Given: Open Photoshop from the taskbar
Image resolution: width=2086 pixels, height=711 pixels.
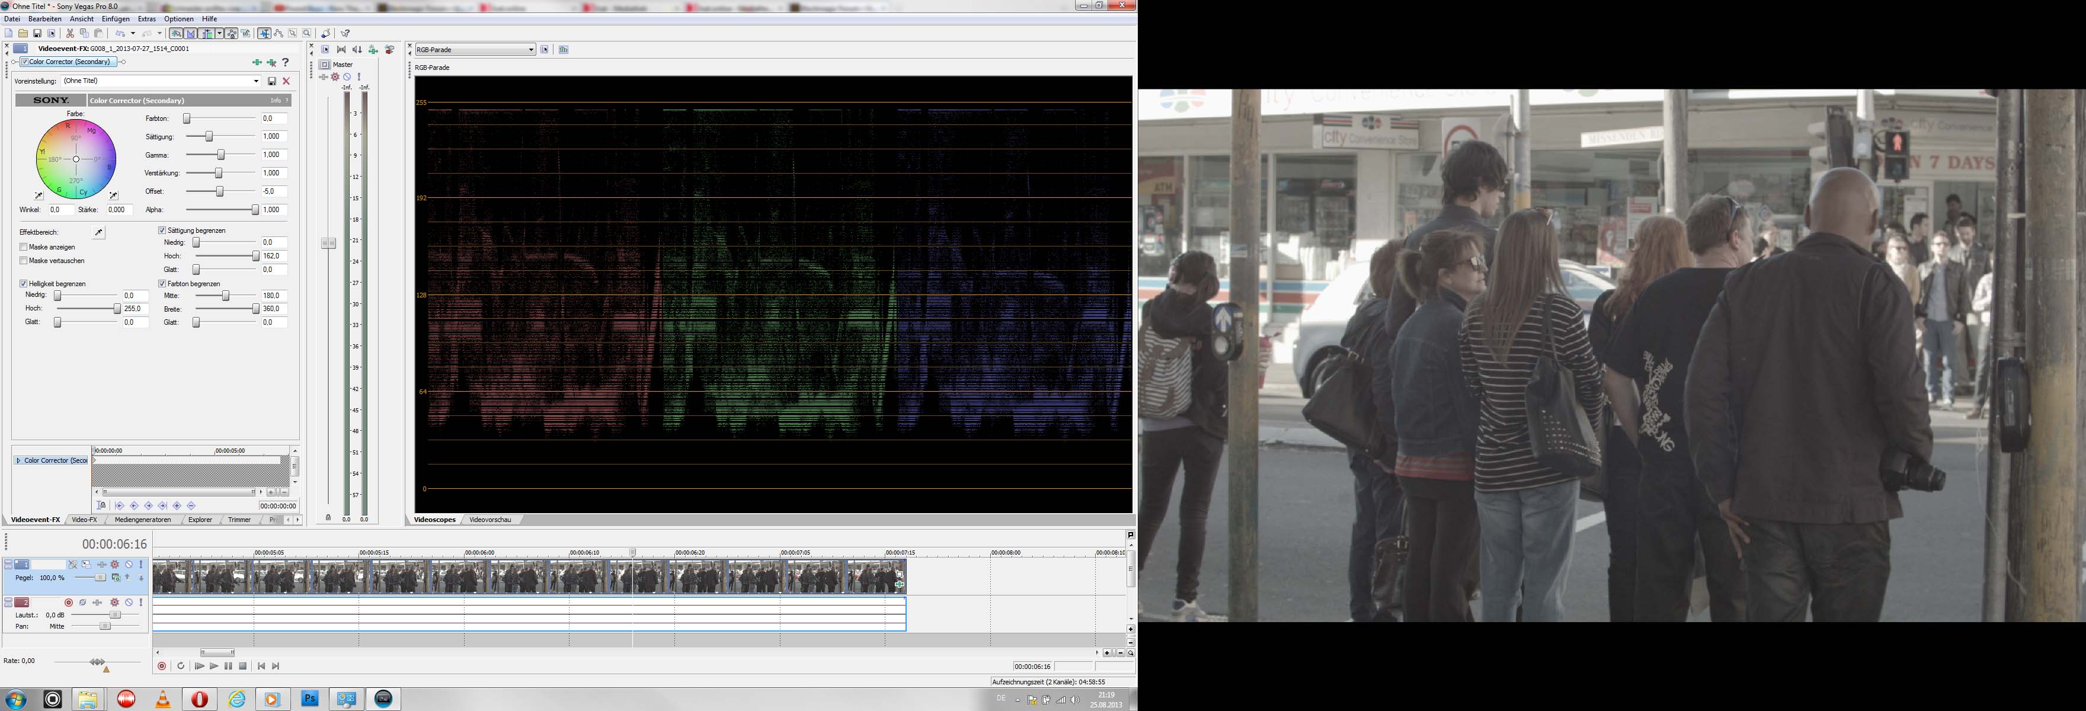Looking at the screenshot, I should 309,699.
